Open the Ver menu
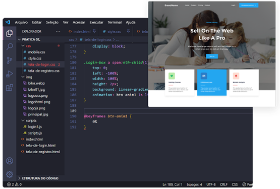The height and width of the screenshot is (189, 280). coord(66,22)
